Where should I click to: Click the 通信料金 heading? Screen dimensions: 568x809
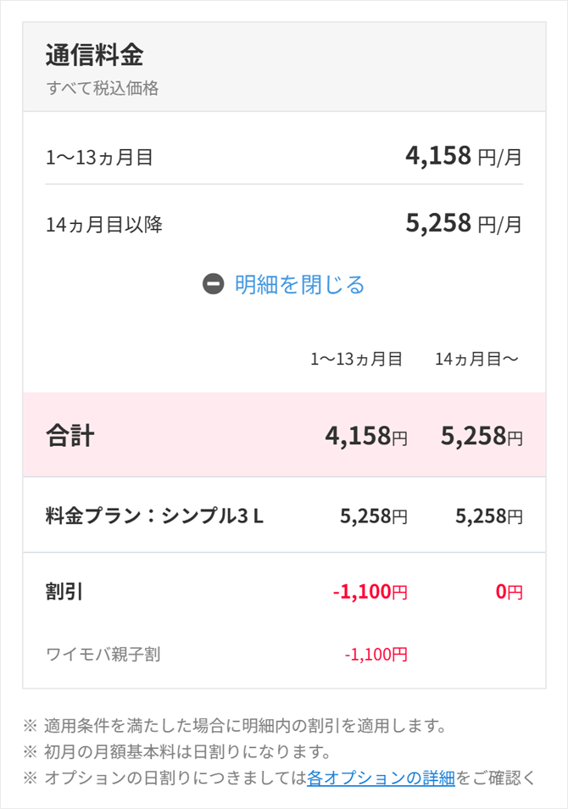[x=94, y=55]
